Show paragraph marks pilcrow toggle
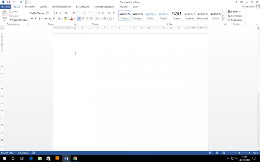This screenshot has width=260, height=162. pyautogui.click(x=114, y=13)
